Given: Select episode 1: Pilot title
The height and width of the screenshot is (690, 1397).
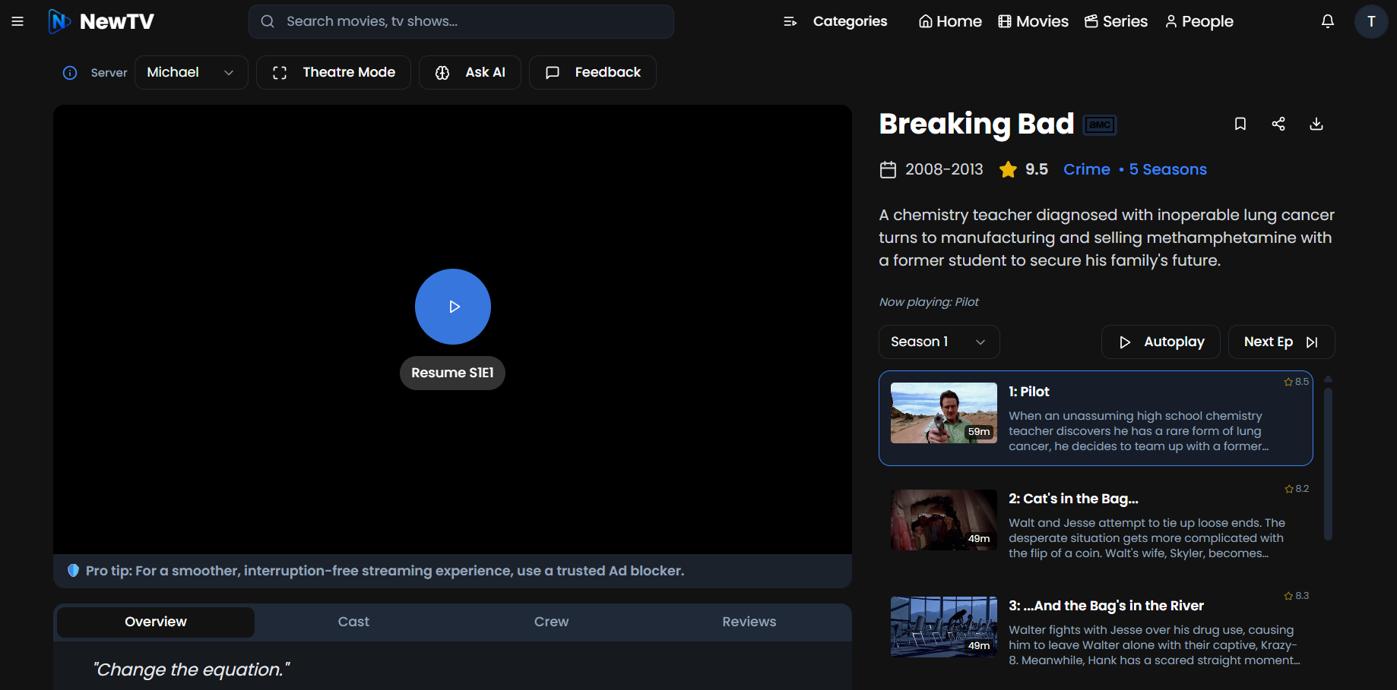Looking at the screenshot, I should (x=1029, y=392).
